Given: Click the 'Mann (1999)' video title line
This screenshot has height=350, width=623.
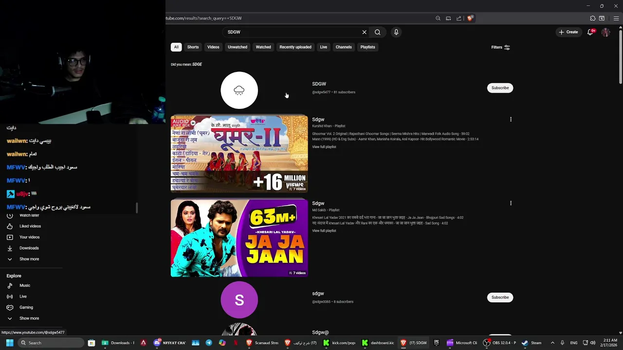Looking at the screenshot, I should pos(395,139).
